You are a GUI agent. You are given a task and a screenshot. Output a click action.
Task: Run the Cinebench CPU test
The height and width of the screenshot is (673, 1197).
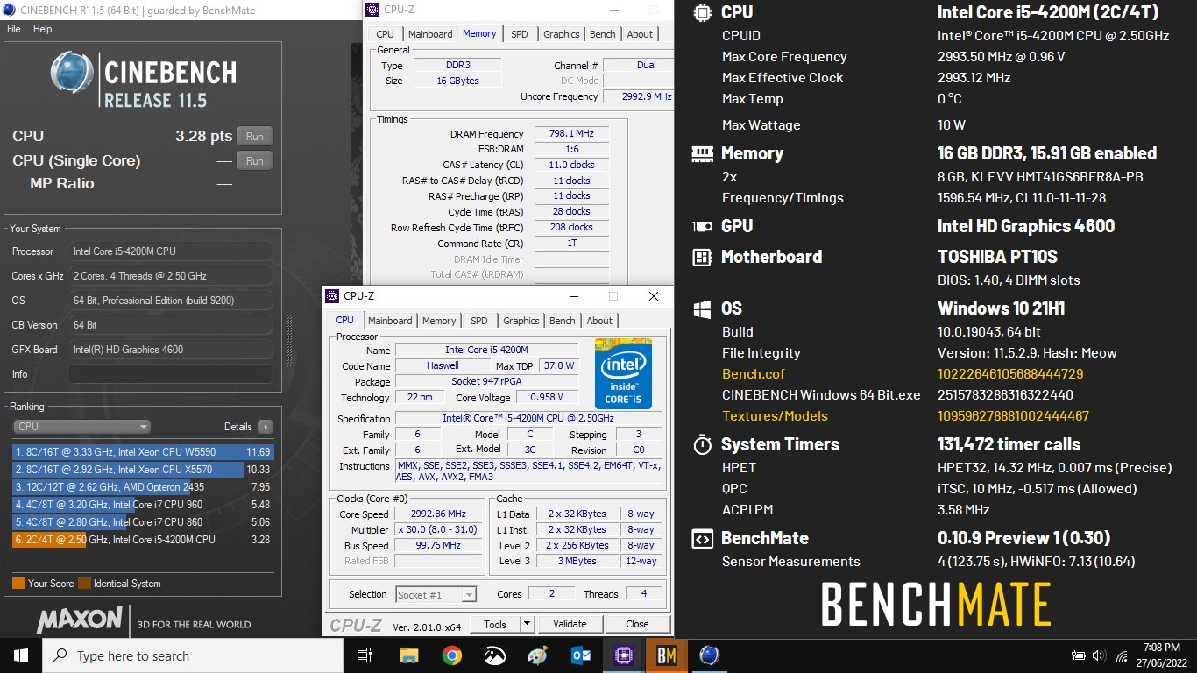[x=254, y=137]
